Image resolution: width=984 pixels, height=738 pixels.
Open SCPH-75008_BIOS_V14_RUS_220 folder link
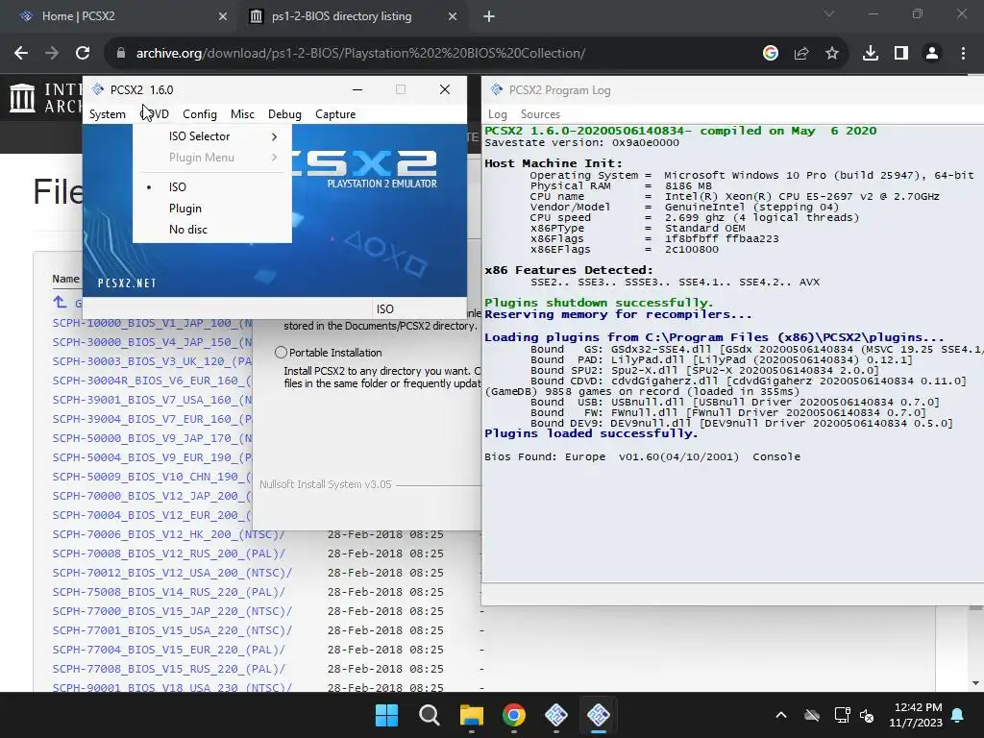click(x=169, y=592)
